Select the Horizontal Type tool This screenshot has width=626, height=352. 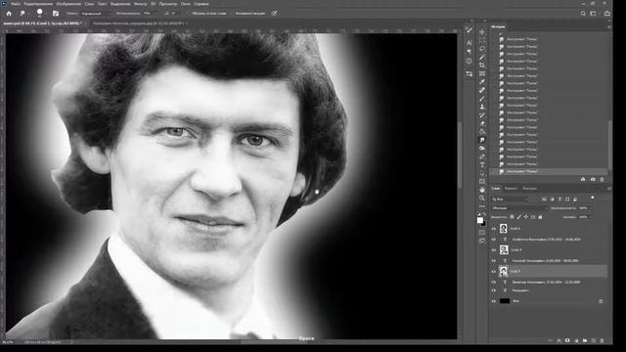pos(482,165)
